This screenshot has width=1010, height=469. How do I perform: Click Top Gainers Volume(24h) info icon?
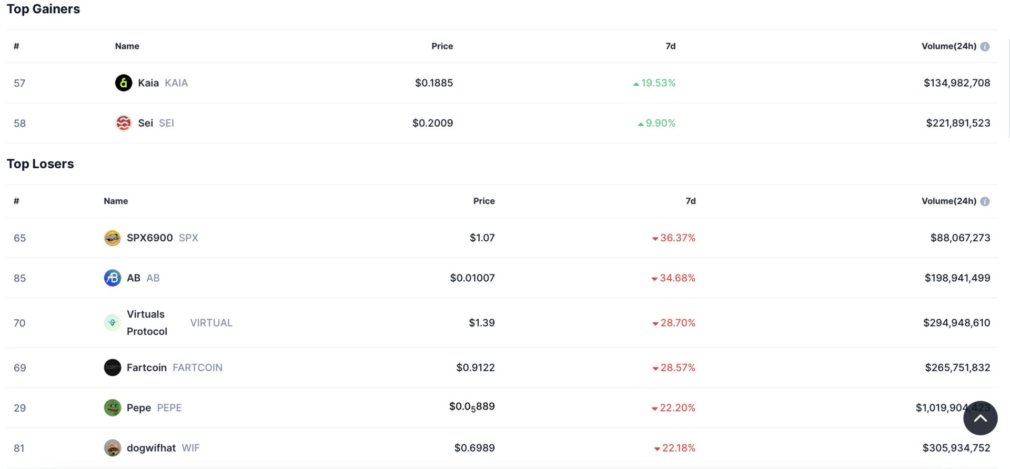985,46
